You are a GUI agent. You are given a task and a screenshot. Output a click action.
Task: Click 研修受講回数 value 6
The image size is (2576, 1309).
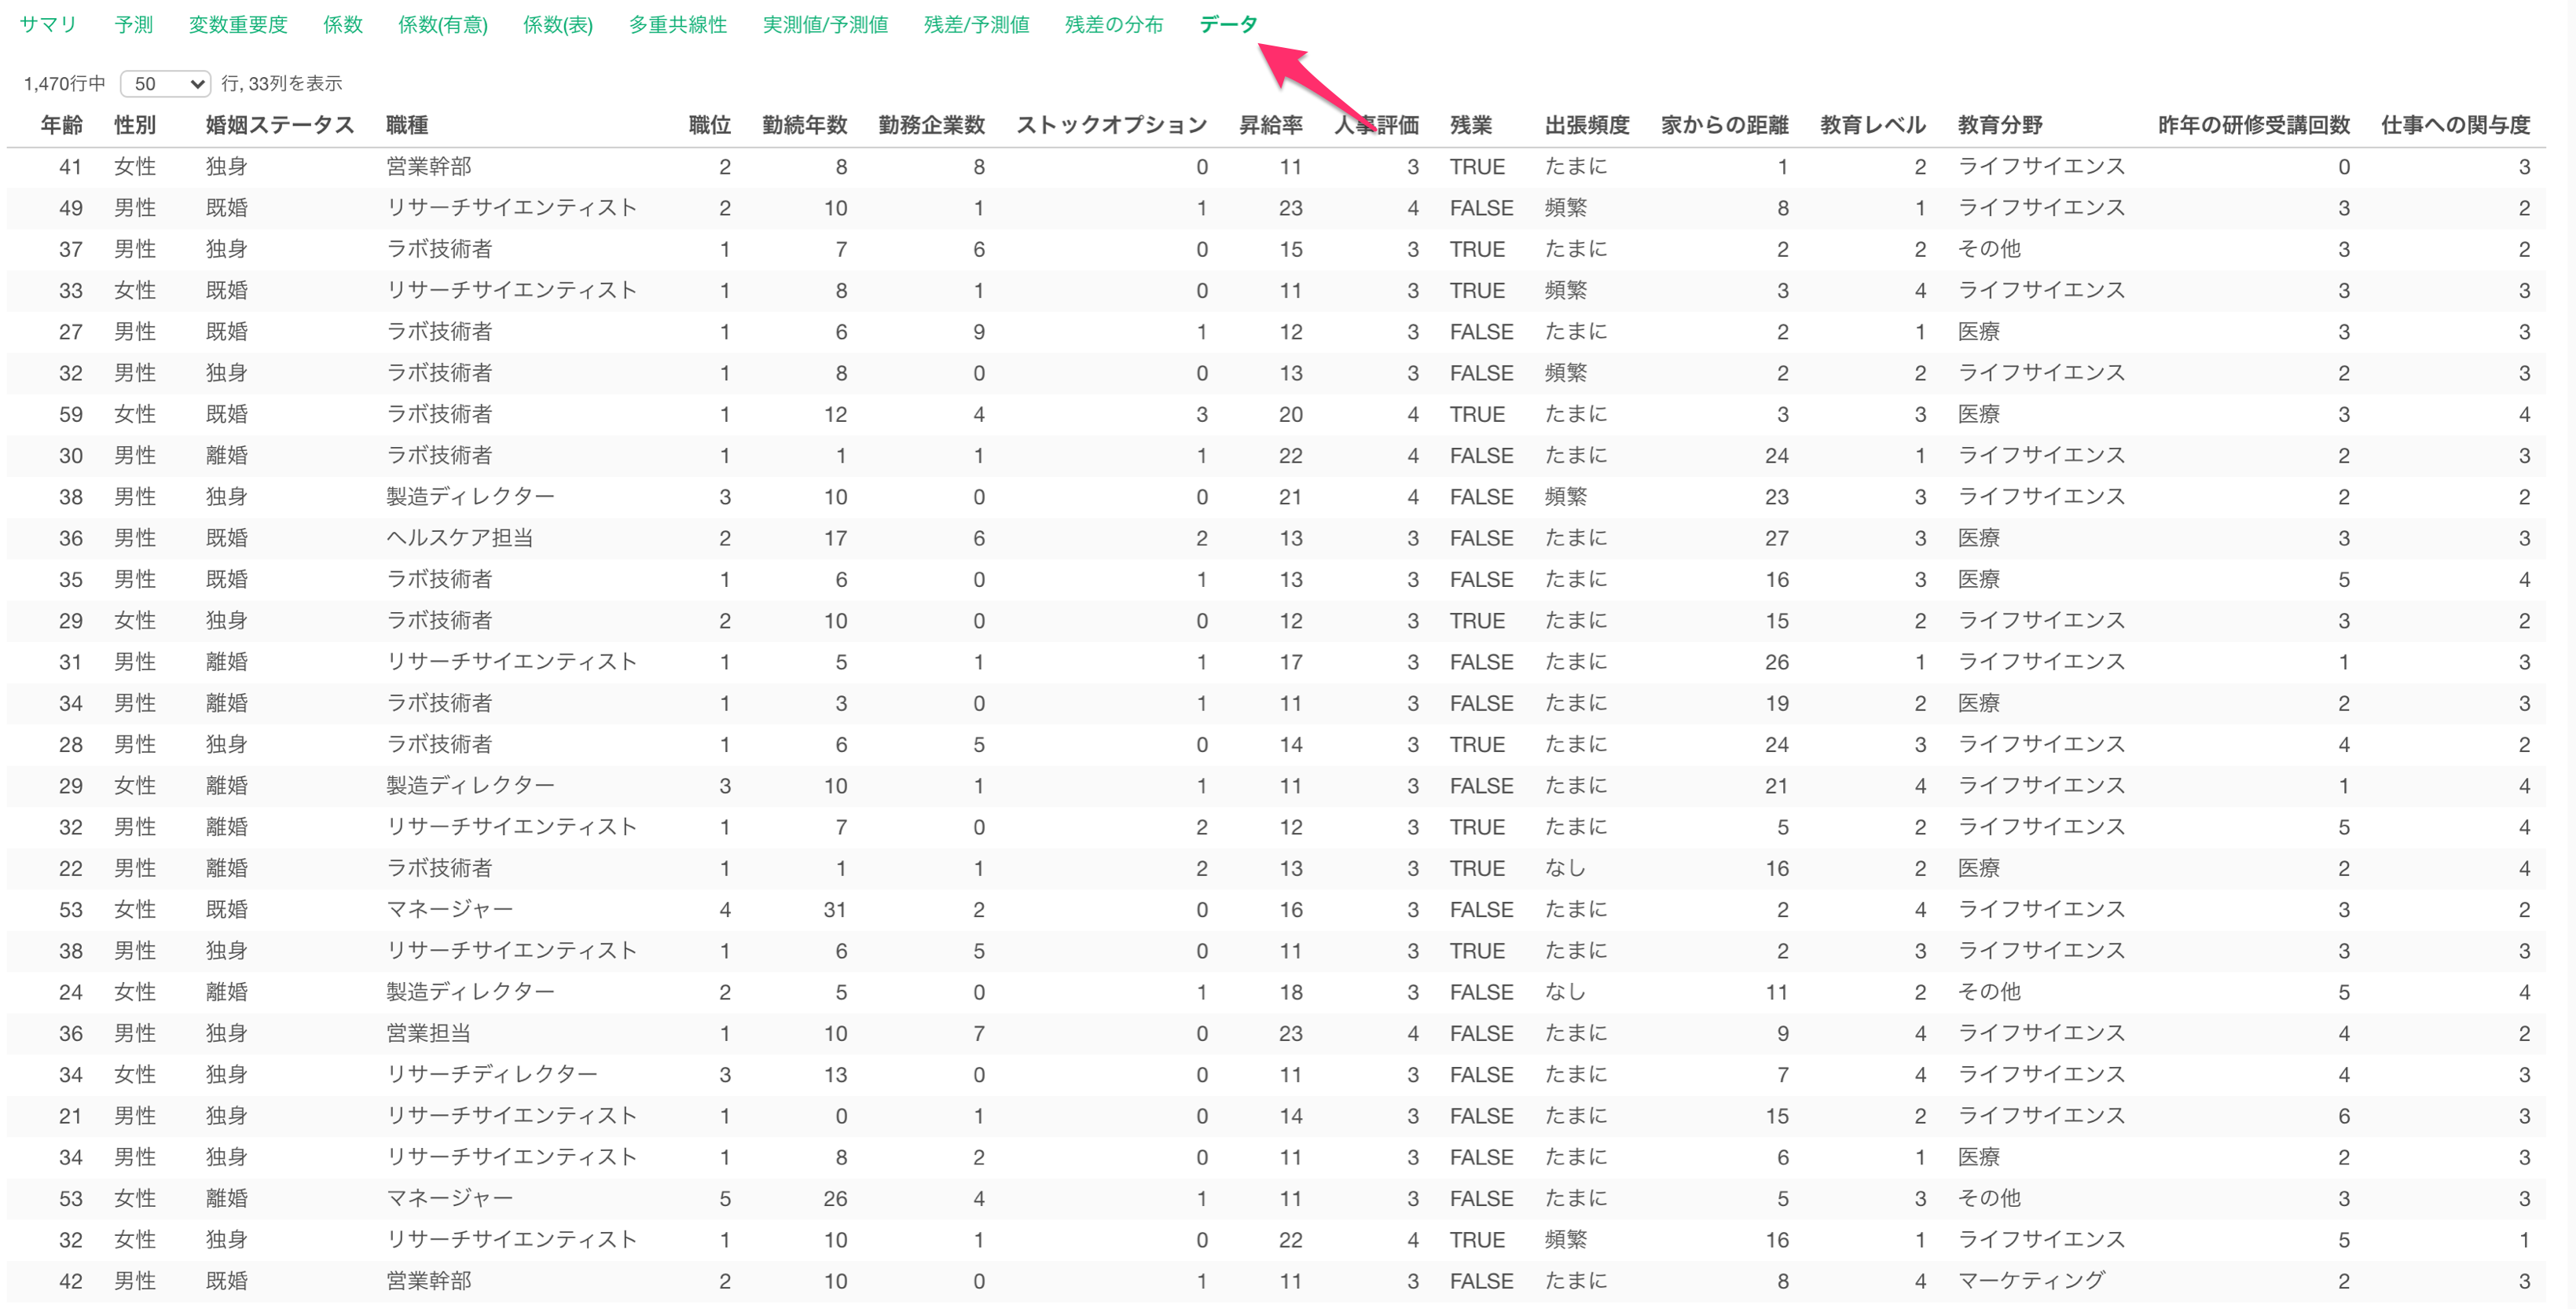point(2344,1116)
